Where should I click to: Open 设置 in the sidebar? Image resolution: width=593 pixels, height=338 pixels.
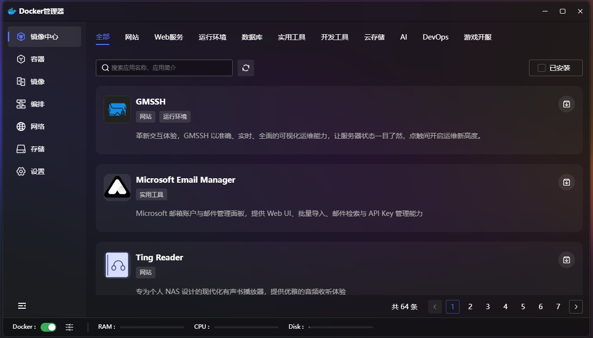[37, 171]
